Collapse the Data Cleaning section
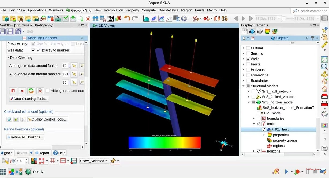Screen dimensions: 329x178 point(8,57)
